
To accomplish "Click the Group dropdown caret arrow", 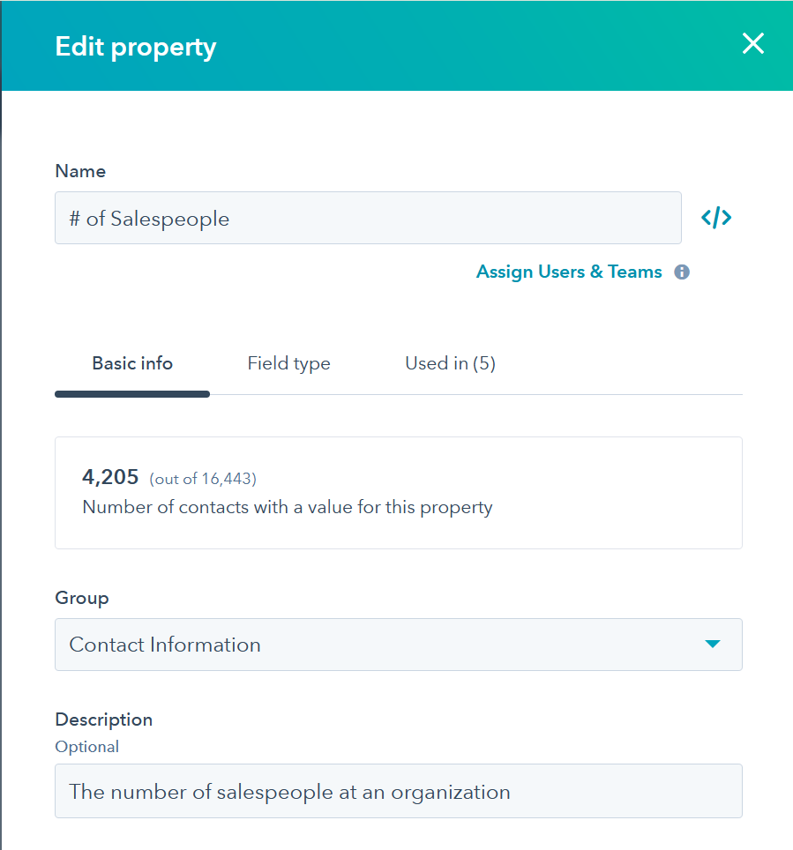I will pos(713,645).
